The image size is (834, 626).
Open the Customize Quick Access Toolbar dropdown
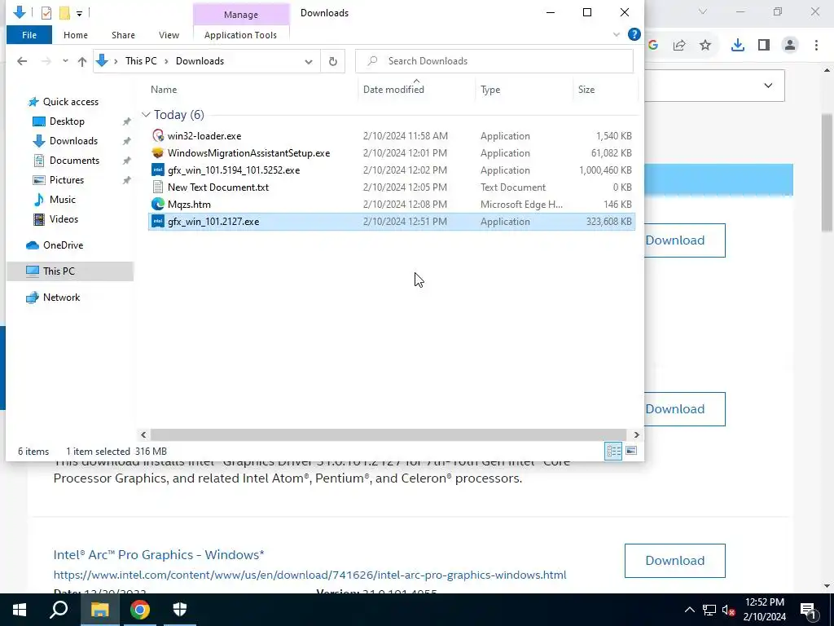click(x=79, y=13)
